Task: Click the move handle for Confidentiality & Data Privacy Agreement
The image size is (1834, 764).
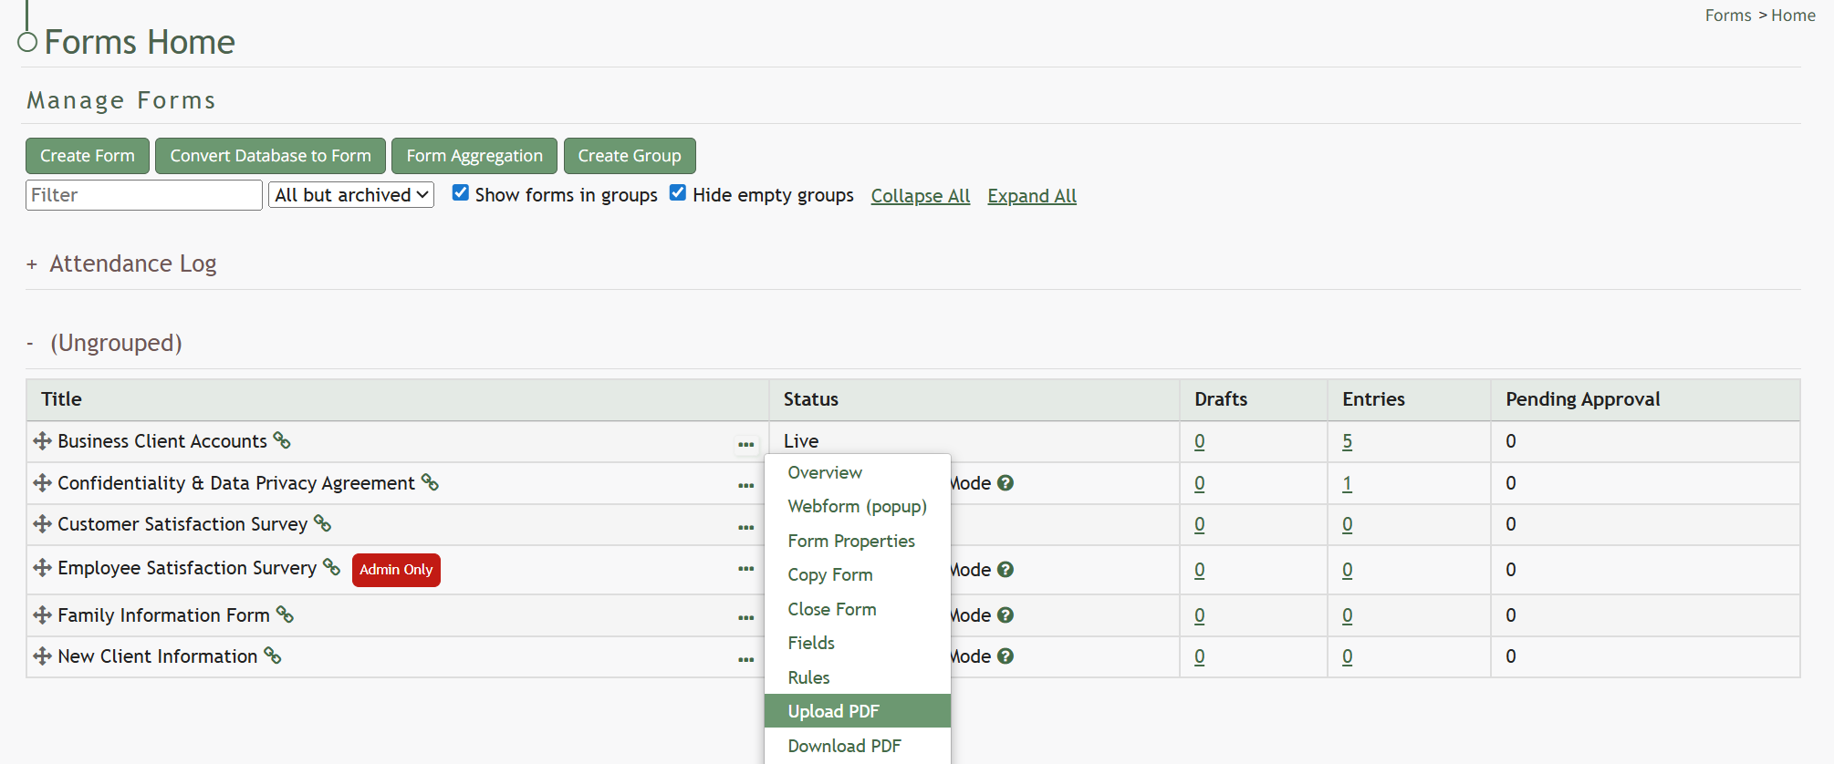Action: click(x=42, y=483)
